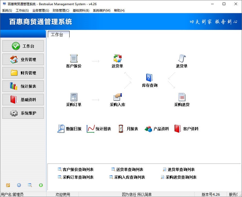Open 客户资料 (Customer Information)
This screenshot has height=197, width=242.
coord(187,128)
